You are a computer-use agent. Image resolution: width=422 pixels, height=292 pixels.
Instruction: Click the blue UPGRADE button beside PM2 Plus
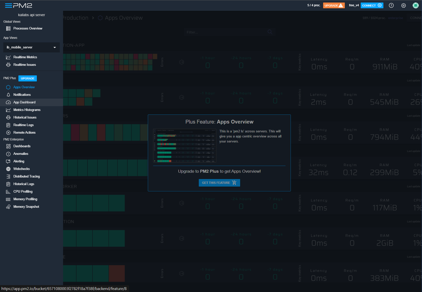27,78
